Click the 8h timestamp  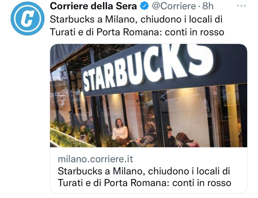click(x=208, y=6)
